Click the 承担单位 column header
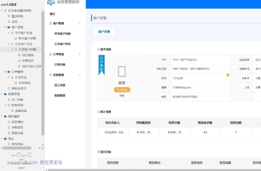This screenshot has height=171, width=261. click(155, 163)
